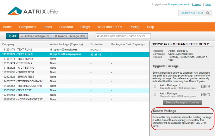Image resolution: width=215 pixels, height=136 pixels.
Task: Filter by Active Package (2)
Action: pos(35,36)
